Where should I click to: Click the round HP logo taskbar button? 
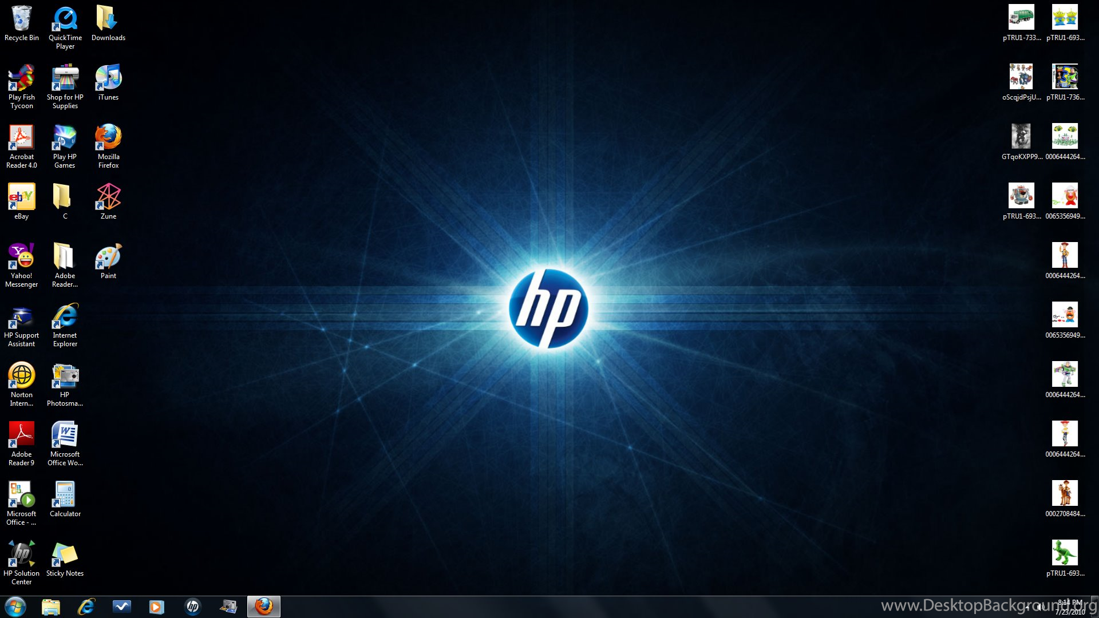[193, 607]
